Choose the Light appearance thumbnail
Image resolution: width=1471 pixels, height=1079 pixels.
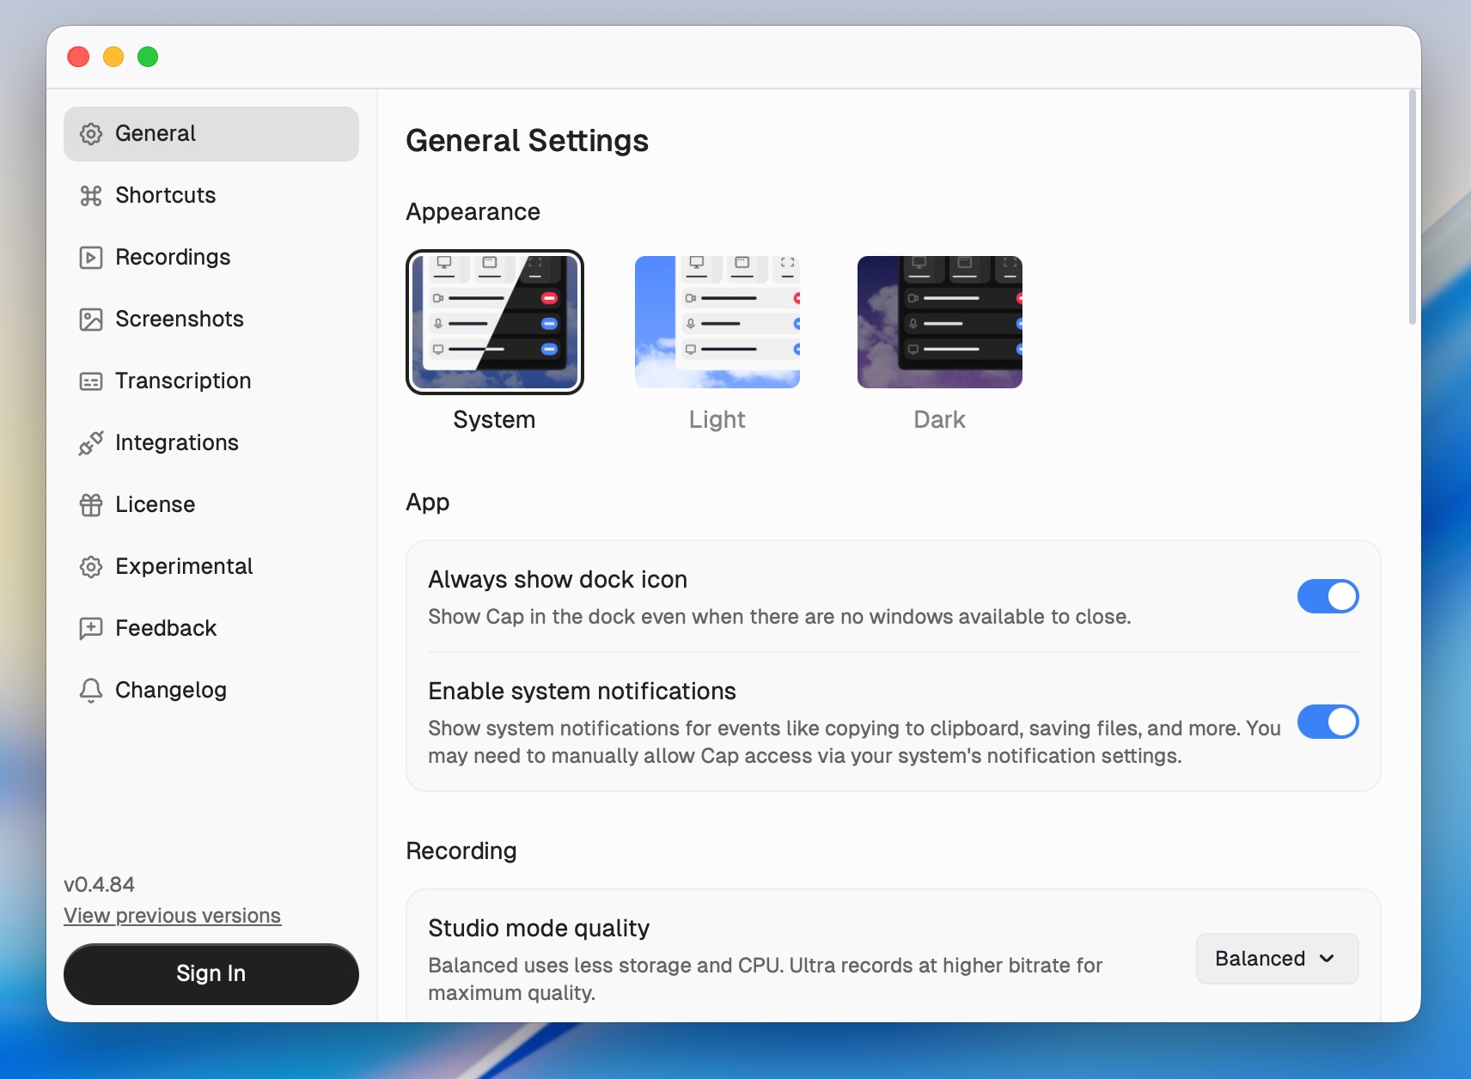(x=717, y=322)
